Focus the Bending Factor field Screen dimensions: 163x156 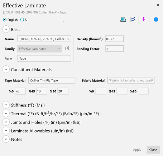coord(114,49)
